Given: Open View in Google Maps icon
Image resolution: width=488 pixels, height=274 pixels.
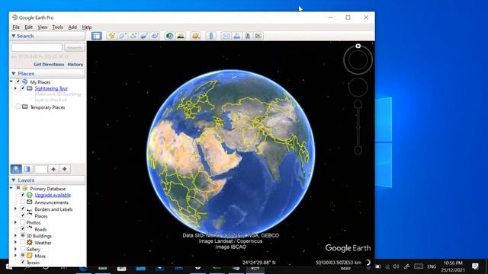Looking at the screenshot, I should (258, 36).
